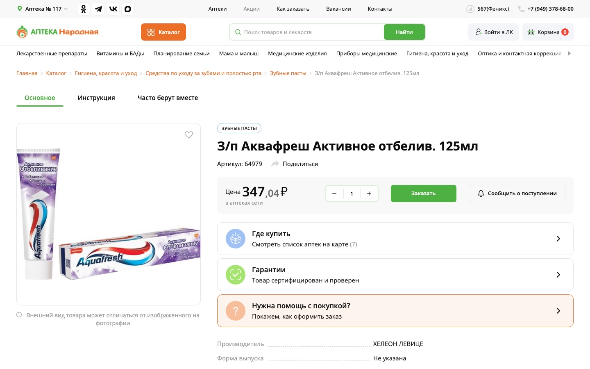Select the Основное tab

click(x=40, y=98)
